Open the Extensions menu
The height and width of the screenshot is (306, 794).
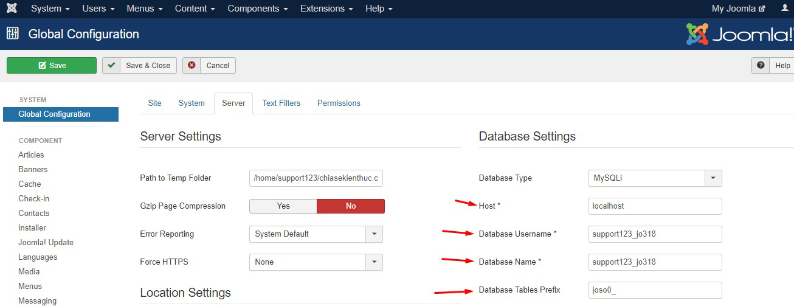pos(326,9)
